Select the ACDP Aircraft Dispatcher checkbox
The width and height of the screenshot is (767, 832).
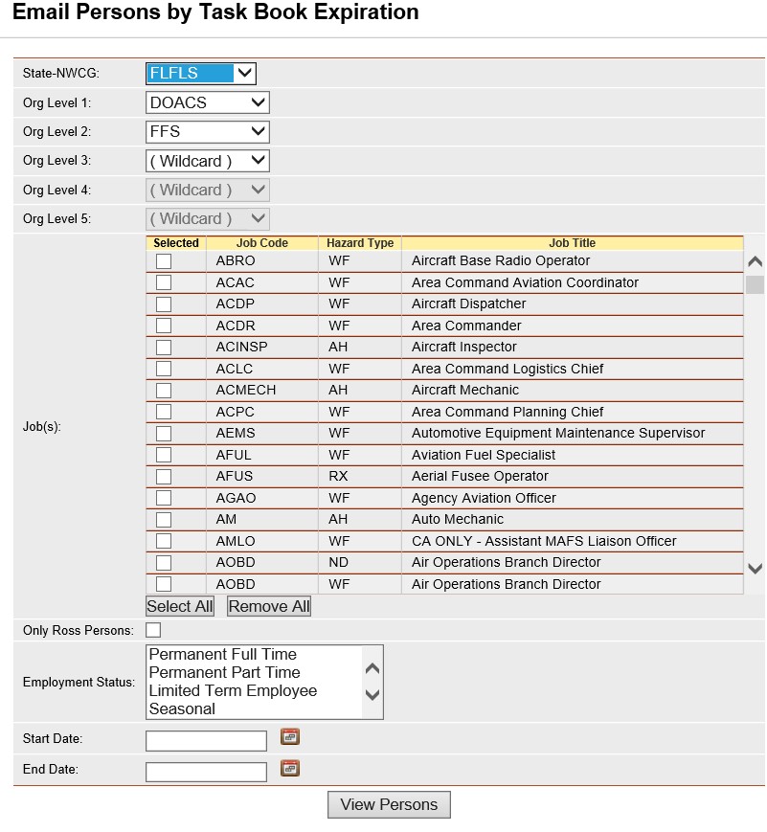coord(164,304)
